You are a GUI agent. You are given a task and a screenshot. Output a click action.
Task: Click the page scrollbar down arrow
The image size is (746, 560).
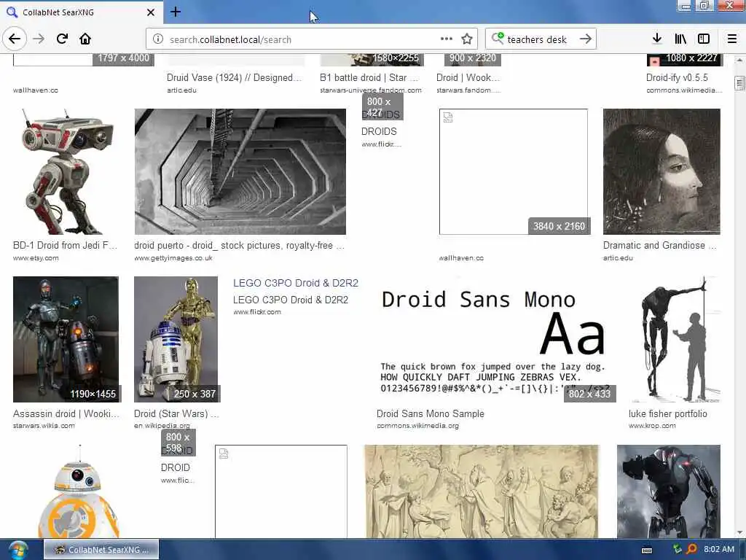[x=739, y=532]
